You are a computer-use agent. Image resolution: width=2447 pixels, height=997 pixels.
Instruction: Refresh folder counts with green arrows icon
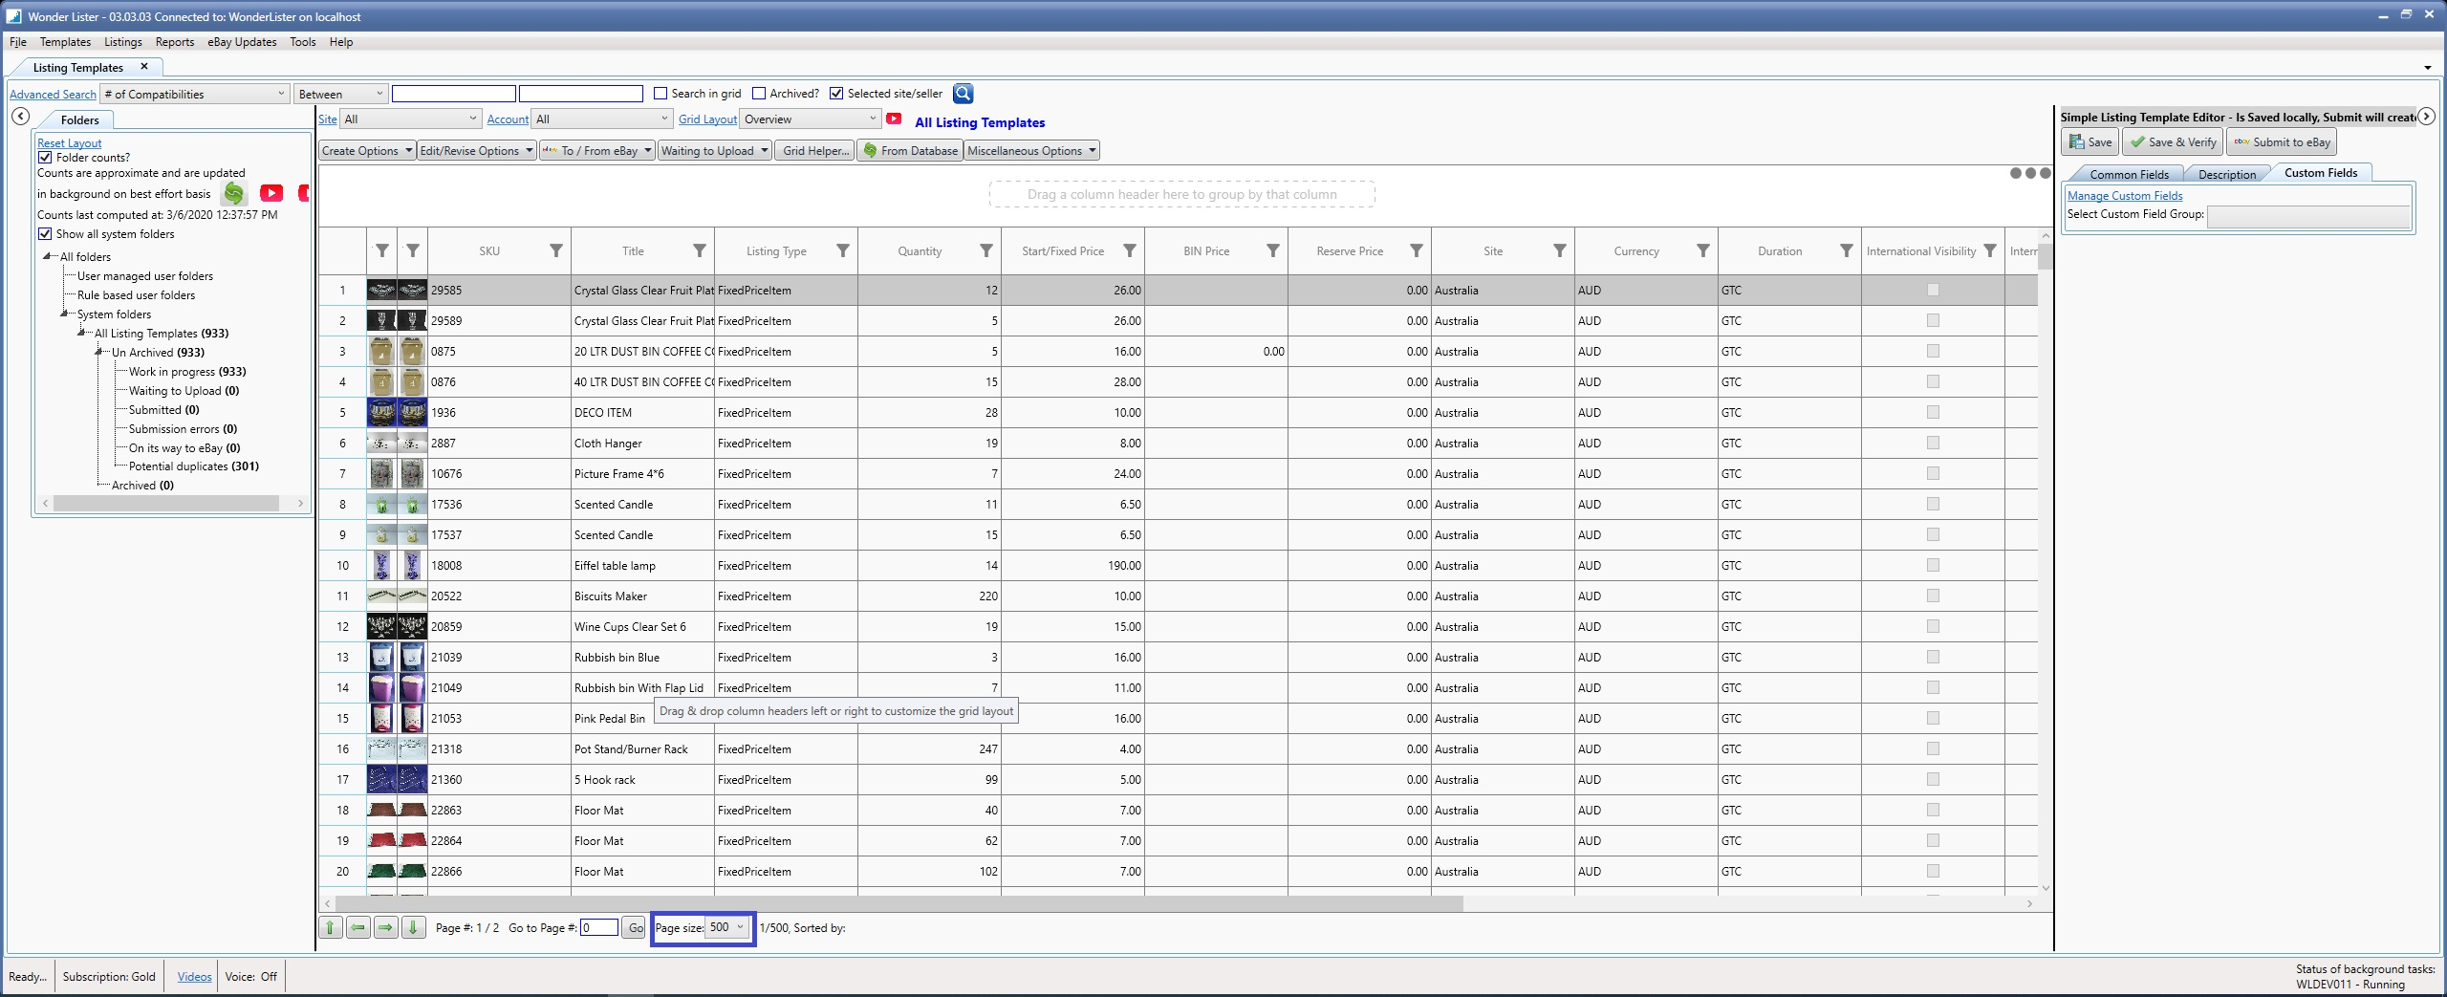point(233,193)
